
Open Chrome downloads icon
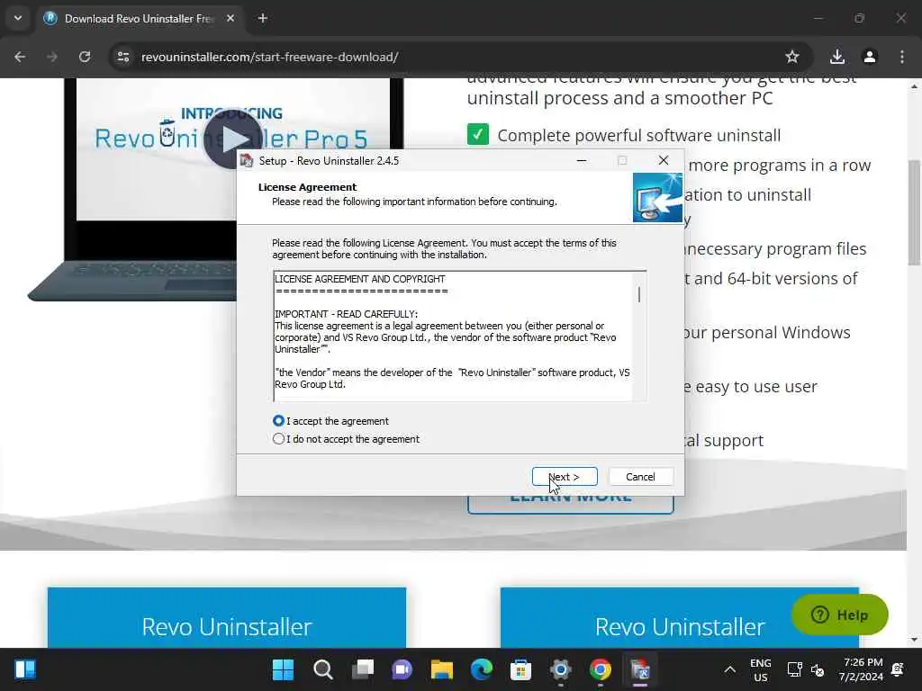836,57
